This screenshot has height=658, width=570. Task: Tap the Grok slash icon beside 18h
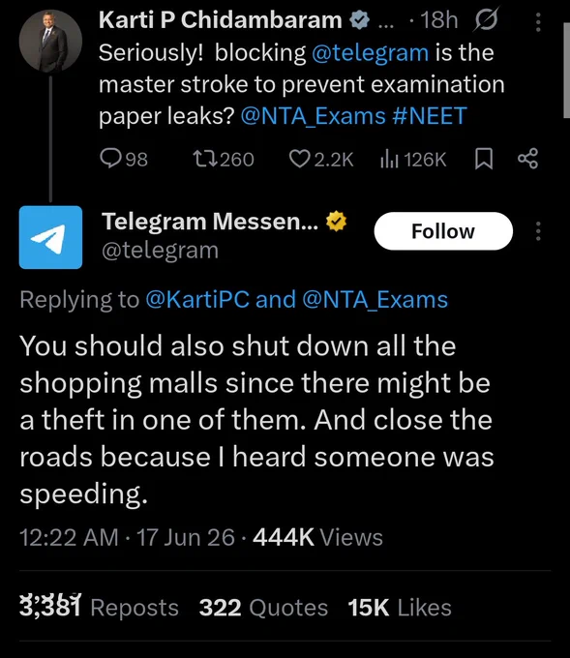pos(486,19)
